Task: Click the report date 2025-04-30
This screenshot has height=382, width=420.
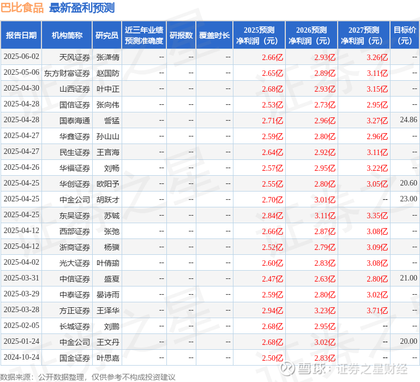Action: pyautogui.click(x=21, y=88)
